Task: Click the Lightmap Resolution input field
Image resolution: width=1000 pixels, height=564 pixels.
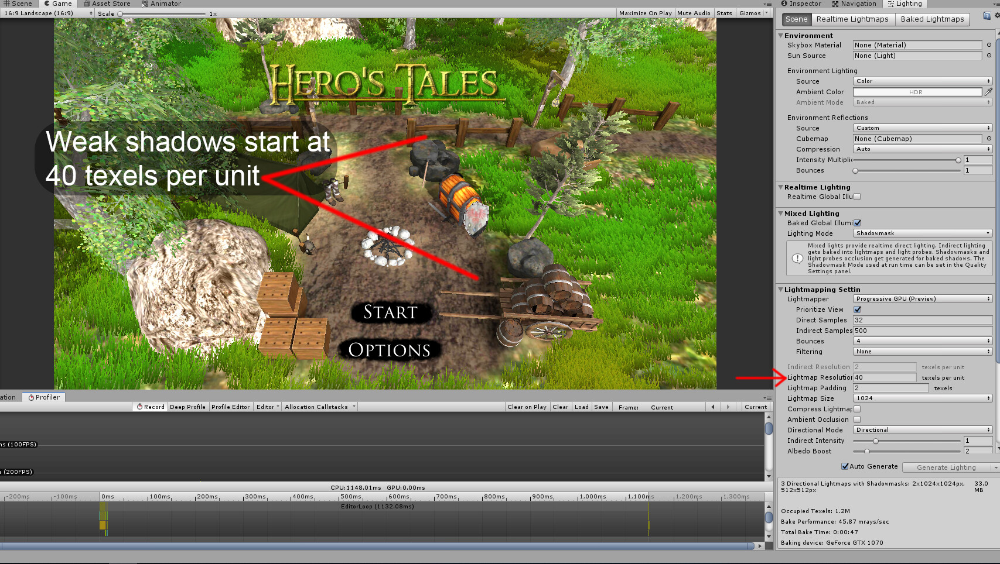Action: (885, 377)
